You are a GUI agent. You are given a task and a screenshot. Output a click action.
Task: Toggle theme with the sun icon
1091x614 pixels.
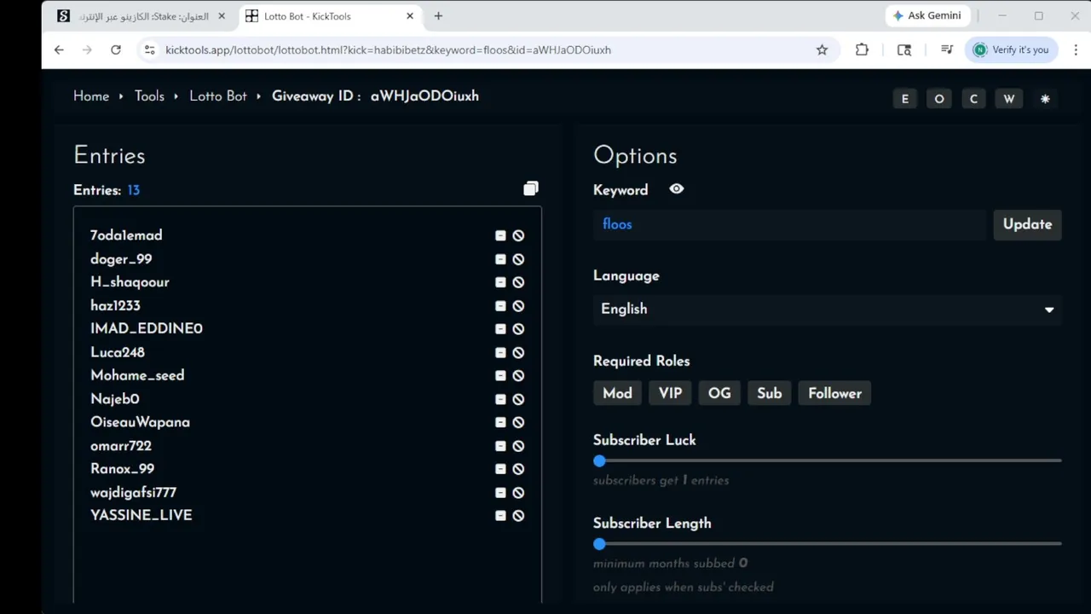point(1045,99)
